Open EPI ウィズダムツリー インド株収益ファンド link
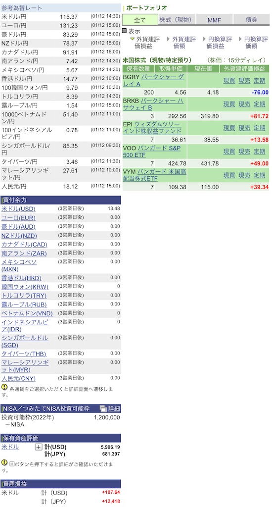The width and height of the screenshot is (272, 507). tap(152, 128)
